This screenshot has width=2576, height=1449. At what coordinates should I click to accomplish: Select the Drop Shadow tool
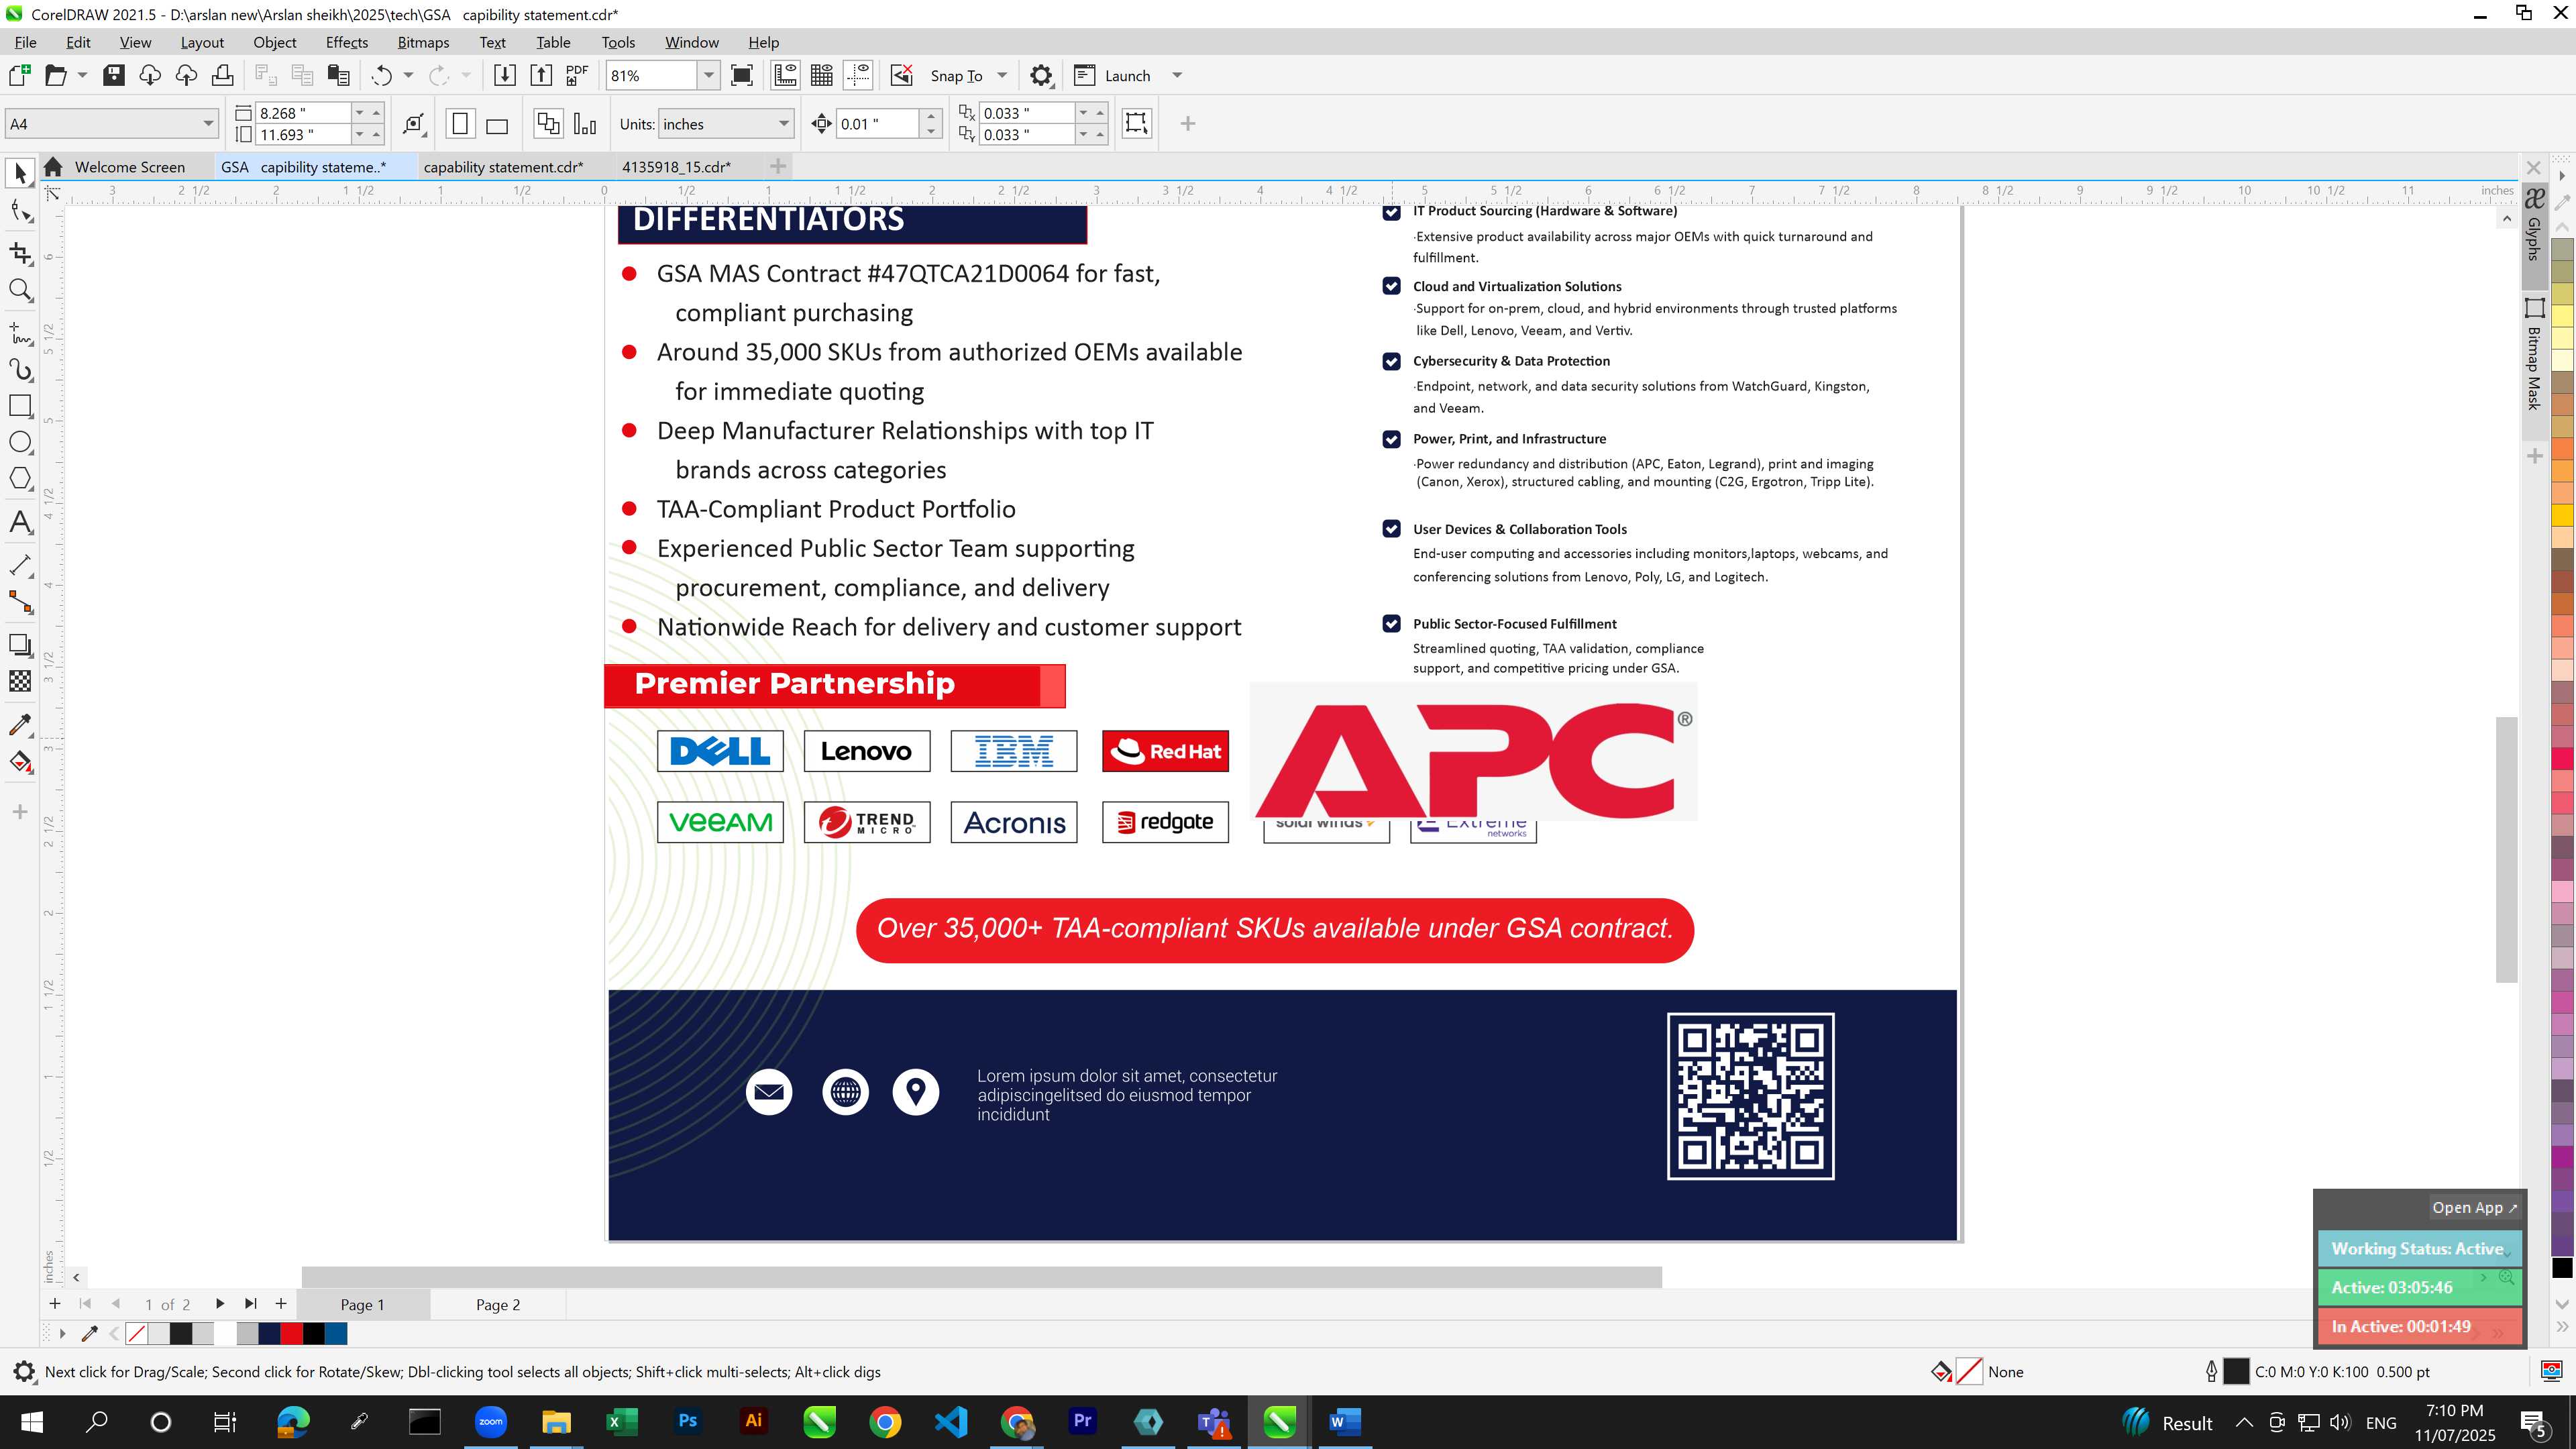pos(20,645)
